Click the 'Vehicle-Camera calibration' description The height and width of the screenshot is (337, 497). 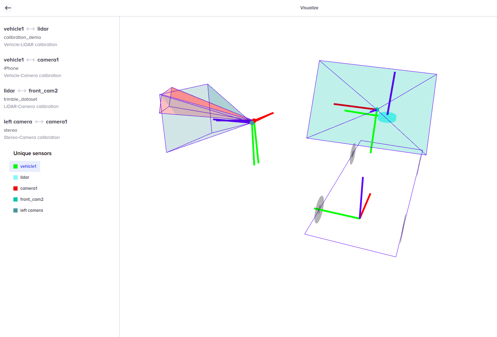pyautogui.click(x=32, y=75)
